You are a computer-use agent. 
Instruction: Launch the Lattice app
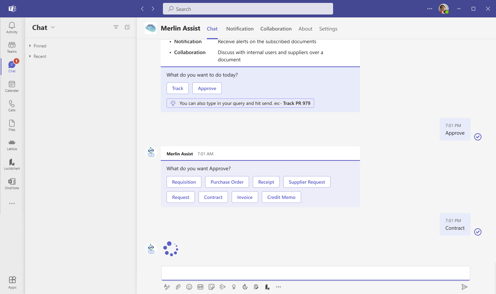12,145
